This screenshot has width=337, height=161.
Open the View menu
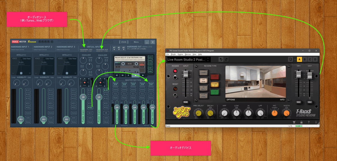coord(194,54)
